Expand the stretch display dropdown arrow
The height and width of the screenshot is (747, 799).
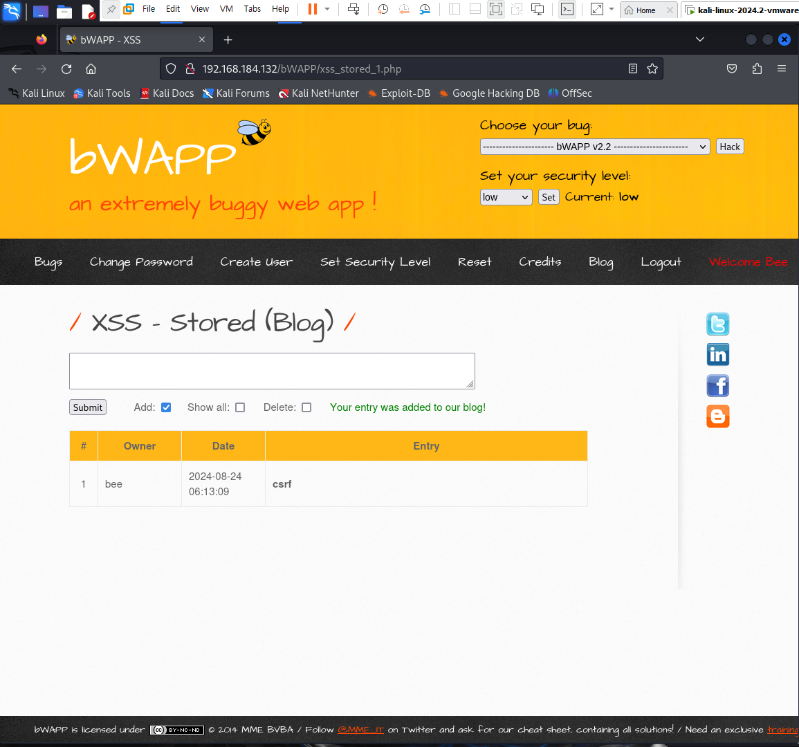[612, 9]
